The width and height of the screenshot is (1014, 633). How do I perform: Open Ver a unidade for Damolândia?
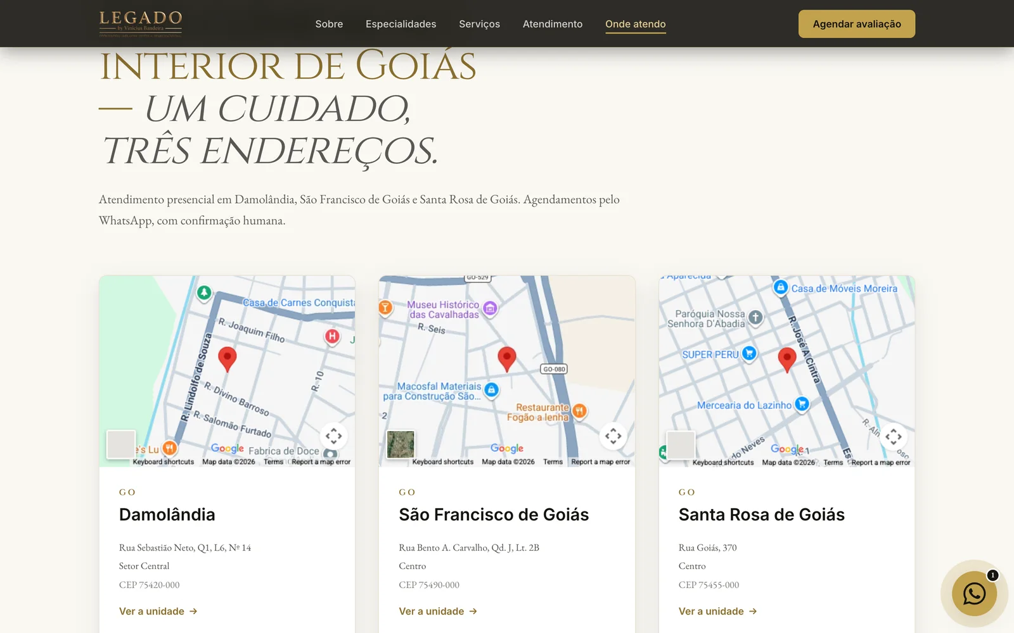coord(158,611)
